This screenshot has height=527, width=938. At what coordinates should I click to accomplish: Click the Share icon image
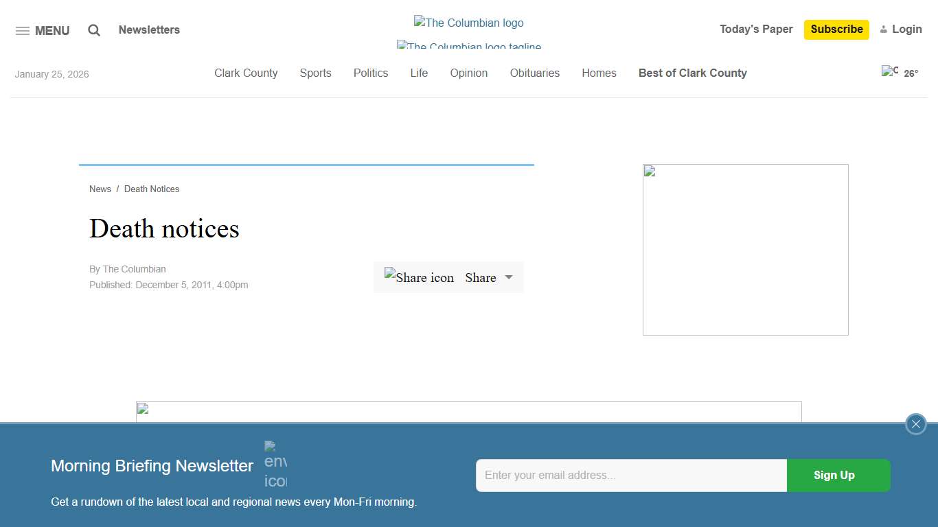tap(419, 277)
